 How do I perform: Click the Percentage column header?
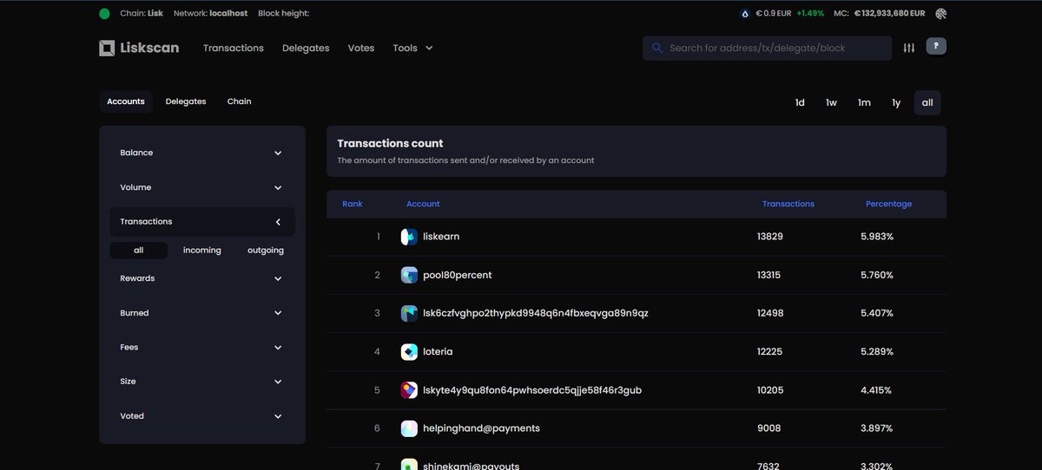(889, 204)
